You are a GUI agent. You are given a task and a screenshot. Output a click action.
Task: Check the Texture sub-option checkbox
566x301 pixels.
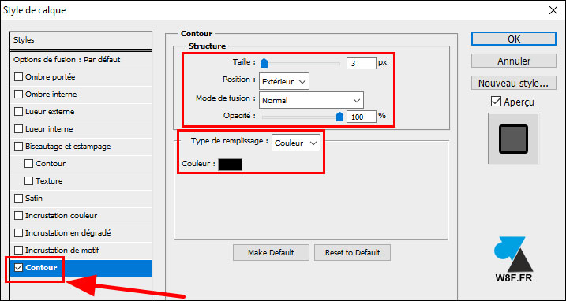28,181
